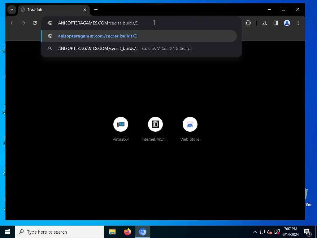Open a new tab with plus button

pyautogui.click(x=96, y=10)
